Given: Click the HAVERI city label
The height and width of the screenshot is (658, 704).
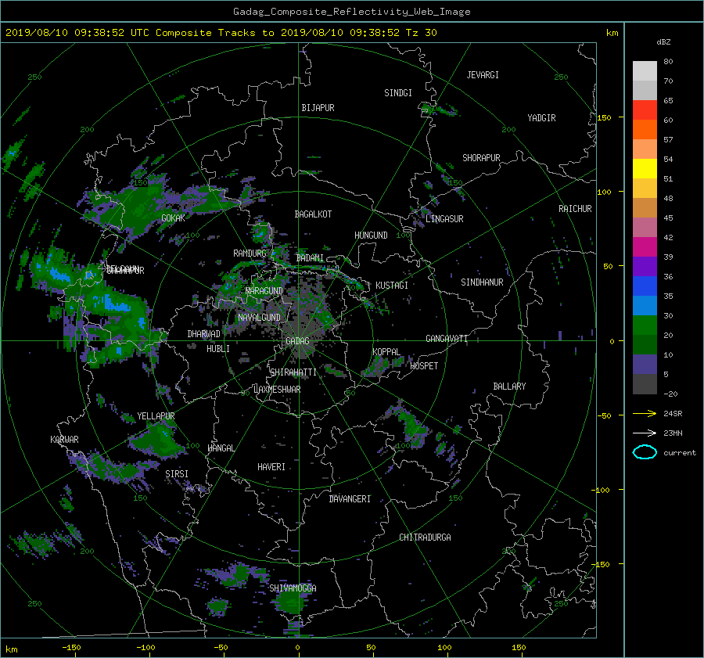Looking at the screenshot, I should coord(271,467).
